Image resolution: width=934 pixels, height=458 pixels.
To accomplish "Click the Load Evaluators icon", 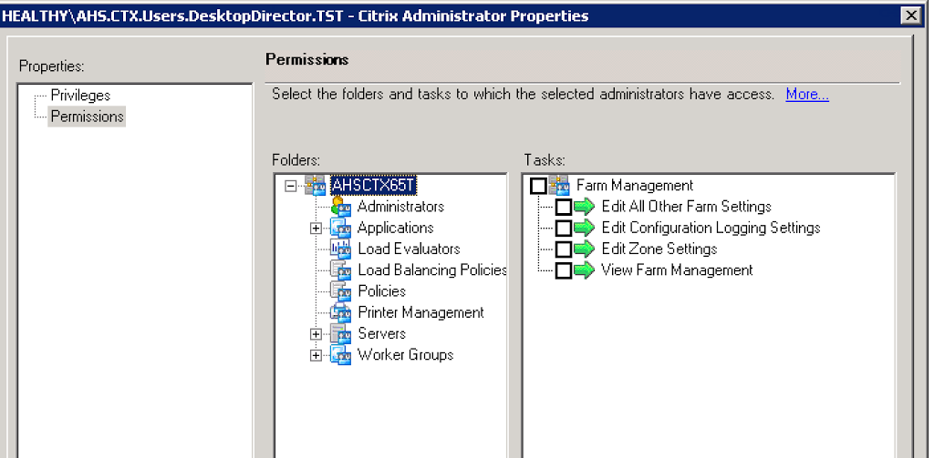I will 340,249.
